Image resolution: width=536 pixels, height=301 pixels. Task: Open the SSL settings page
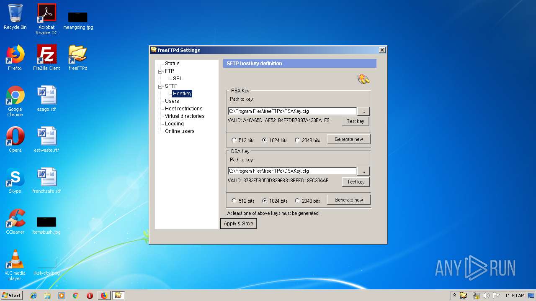[x=178, y=79]
